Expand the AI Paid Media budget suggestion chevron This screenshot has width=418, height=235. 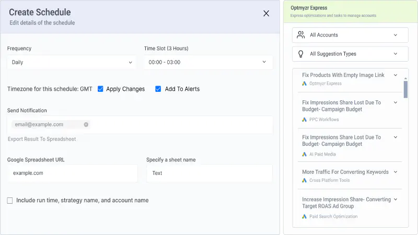[x=396, y=137]
